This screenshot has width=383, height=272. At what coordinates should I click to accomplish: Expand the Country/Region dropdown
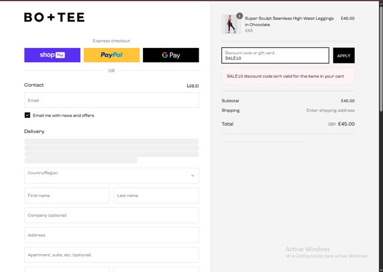click(x=112, y=176)
